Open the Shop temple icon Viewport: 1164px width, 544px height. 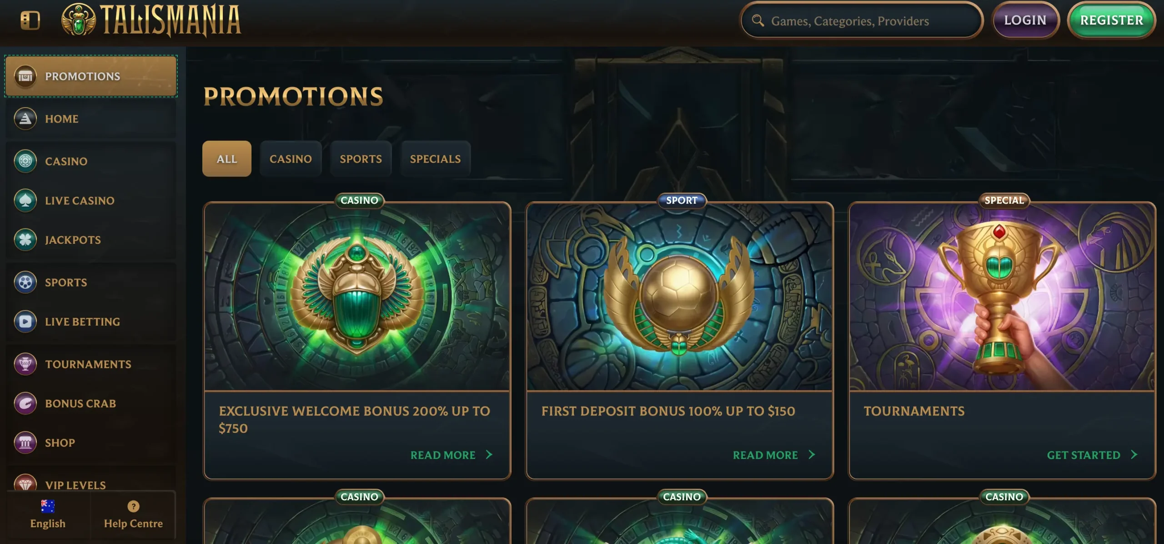pyautogui.click(x=25, y=442)
